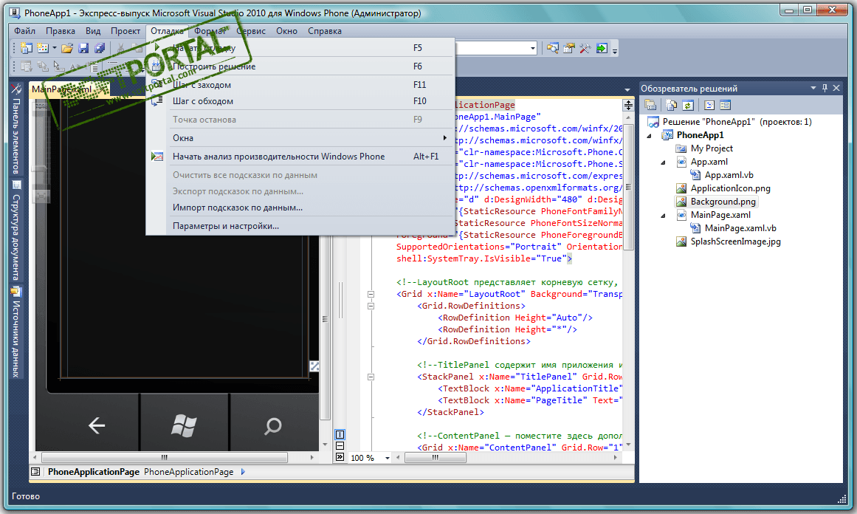This screenshot has height=514, width=857.
Task: Open the toolbar combo box dropdown arrow
Action: [x=533, y=49]
